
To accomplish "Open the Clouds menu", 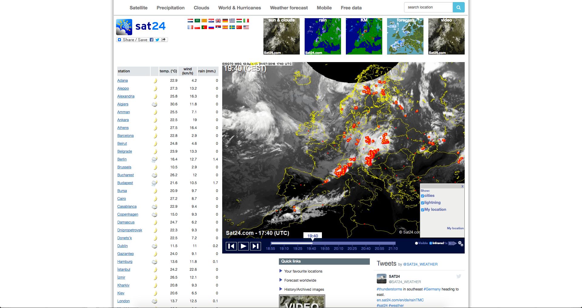I will (x=201, y=8).
